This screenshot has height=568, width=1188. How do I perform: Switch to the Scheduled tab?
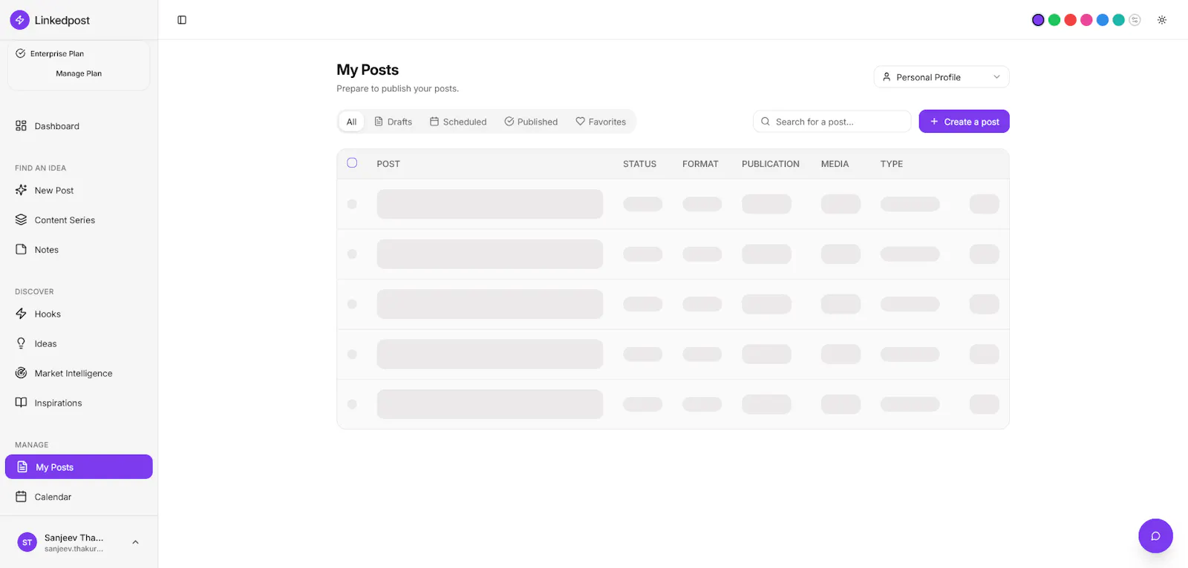(458, 122)
